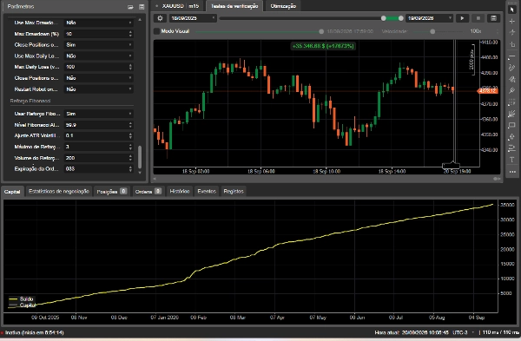Screen dimensions: 521x341
Task: Expand the backtest start date picker
Action: coord(194,18)
